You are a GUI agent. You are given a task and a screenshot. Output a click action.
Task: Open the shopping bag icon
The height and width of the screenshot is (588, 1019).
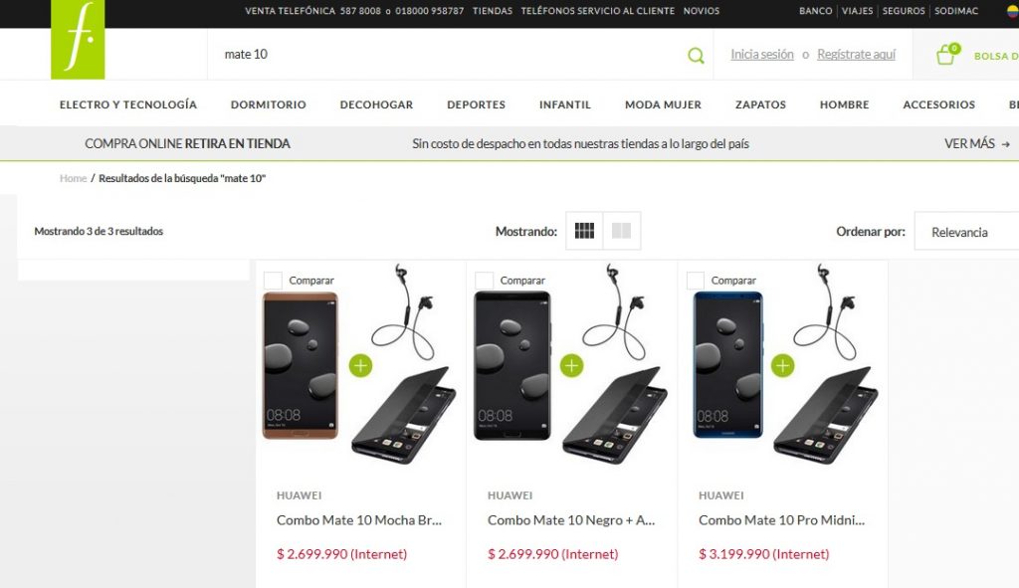(x=947, y=54)
